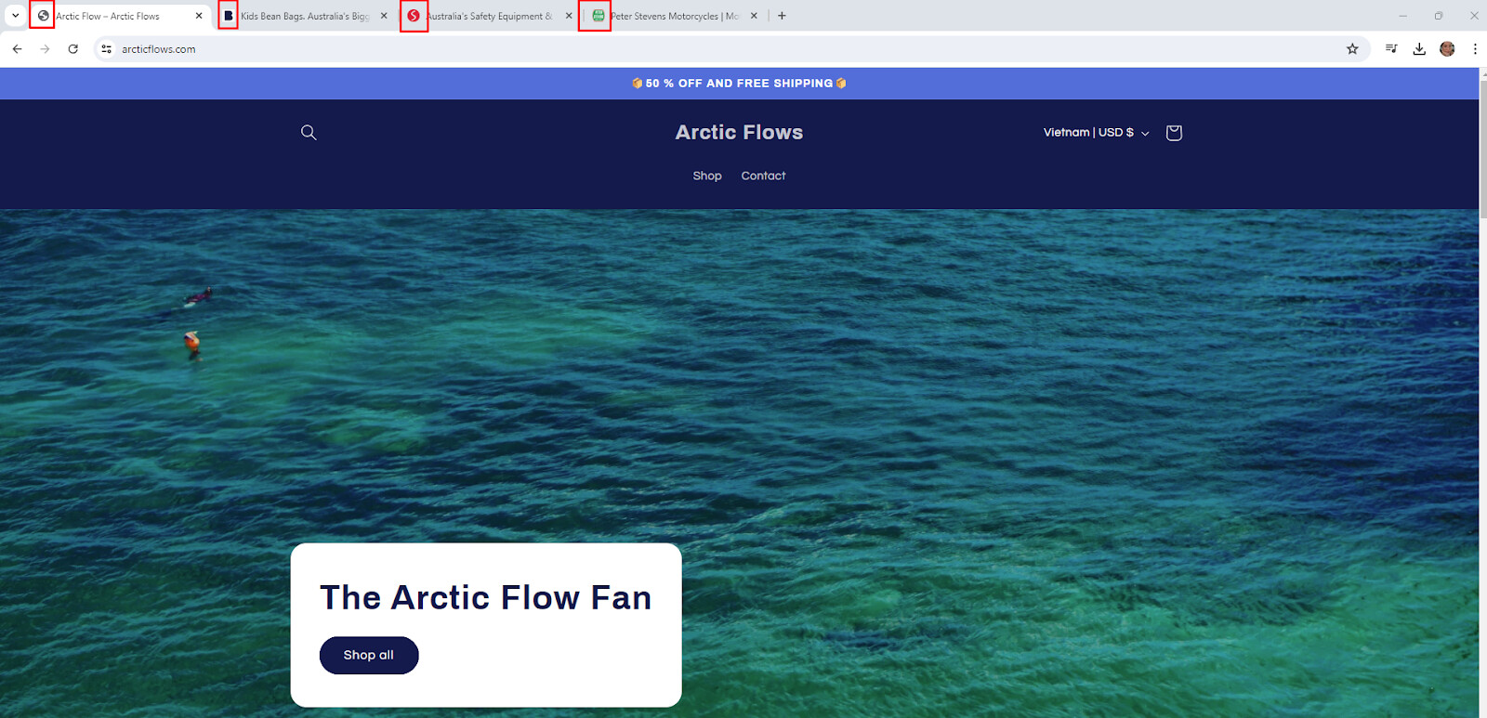Click the Chrome profile avatar

click(1447, 49)
